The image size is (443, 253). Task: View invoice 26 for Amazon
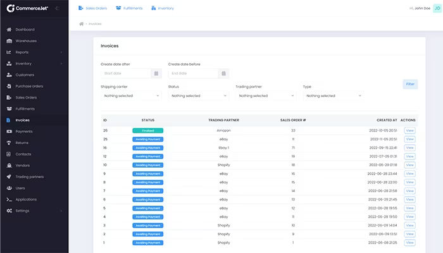pos(409,130)
